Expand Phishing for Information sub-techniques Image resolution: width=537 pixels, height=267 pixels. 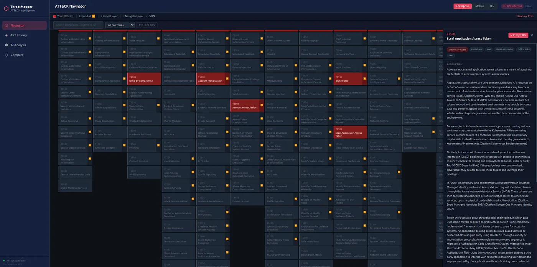tap(89, 159)
